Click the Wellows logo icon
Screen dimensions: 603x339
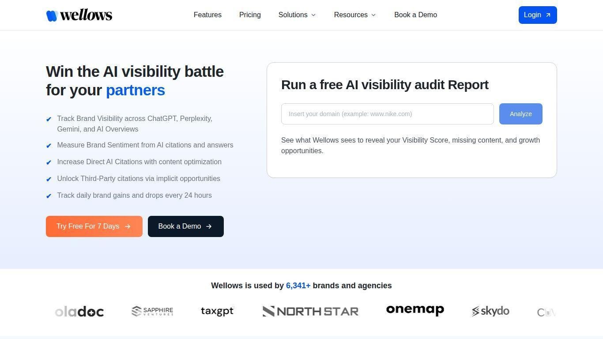click(x=52, y=15)
